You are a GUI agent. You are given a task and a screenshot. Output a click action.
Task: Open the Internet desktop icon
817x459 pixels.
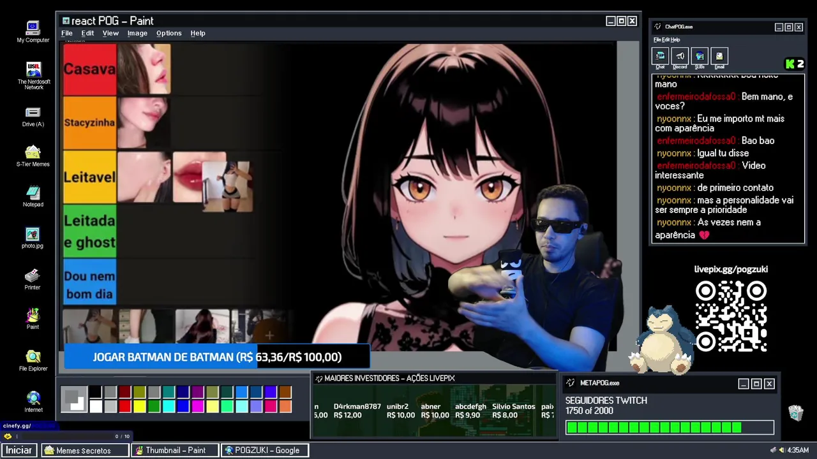click(x=33, y=402)
